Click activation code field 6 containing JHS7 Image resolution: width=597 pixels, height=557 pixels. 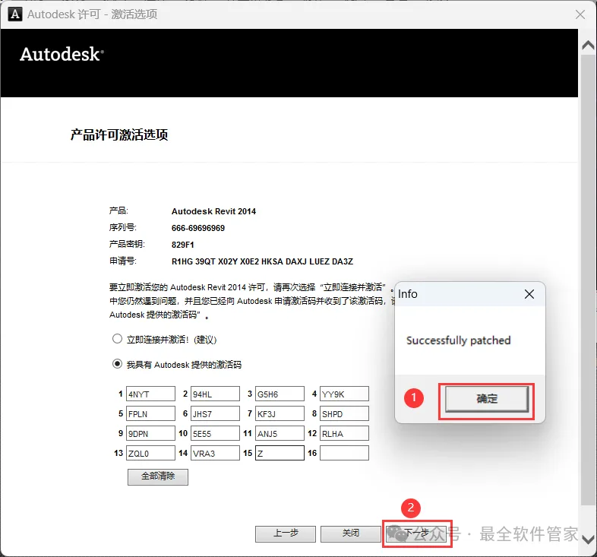point(215,413)
